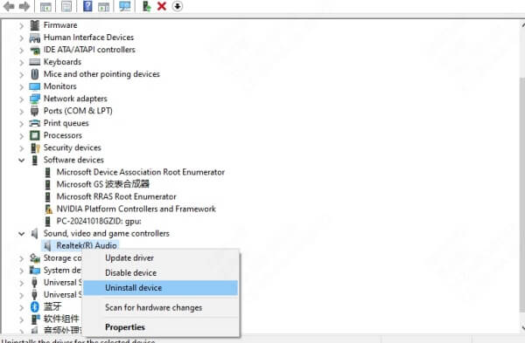Collapse the Software devices category
Image resolution: width=525 pixels, height=343 pixels.
(x=21, y=161)
